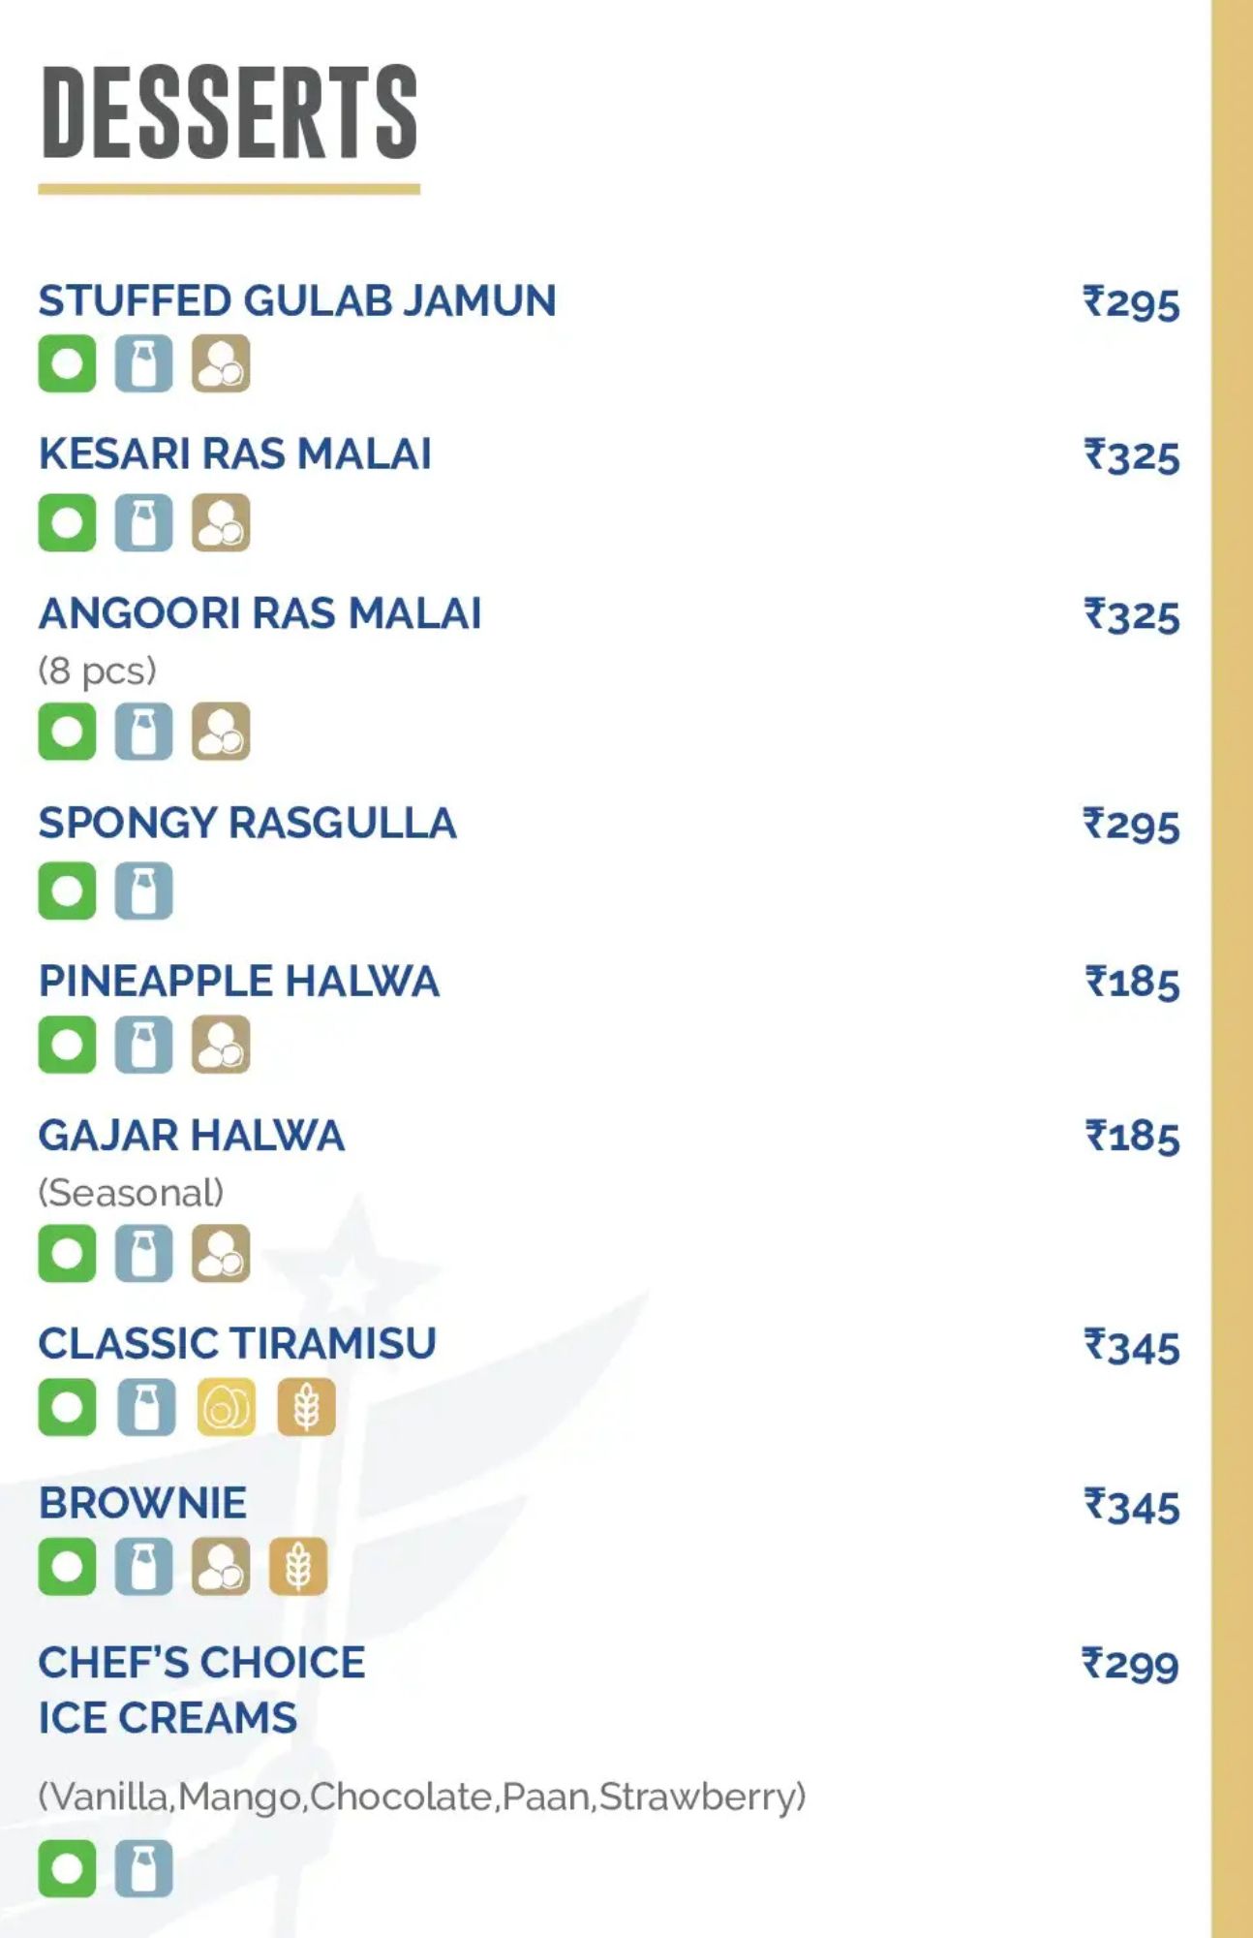The image size is (1253, 1938).
Task: Click the egg icon under Classic Tiramisu
Action: [226, 1407]
